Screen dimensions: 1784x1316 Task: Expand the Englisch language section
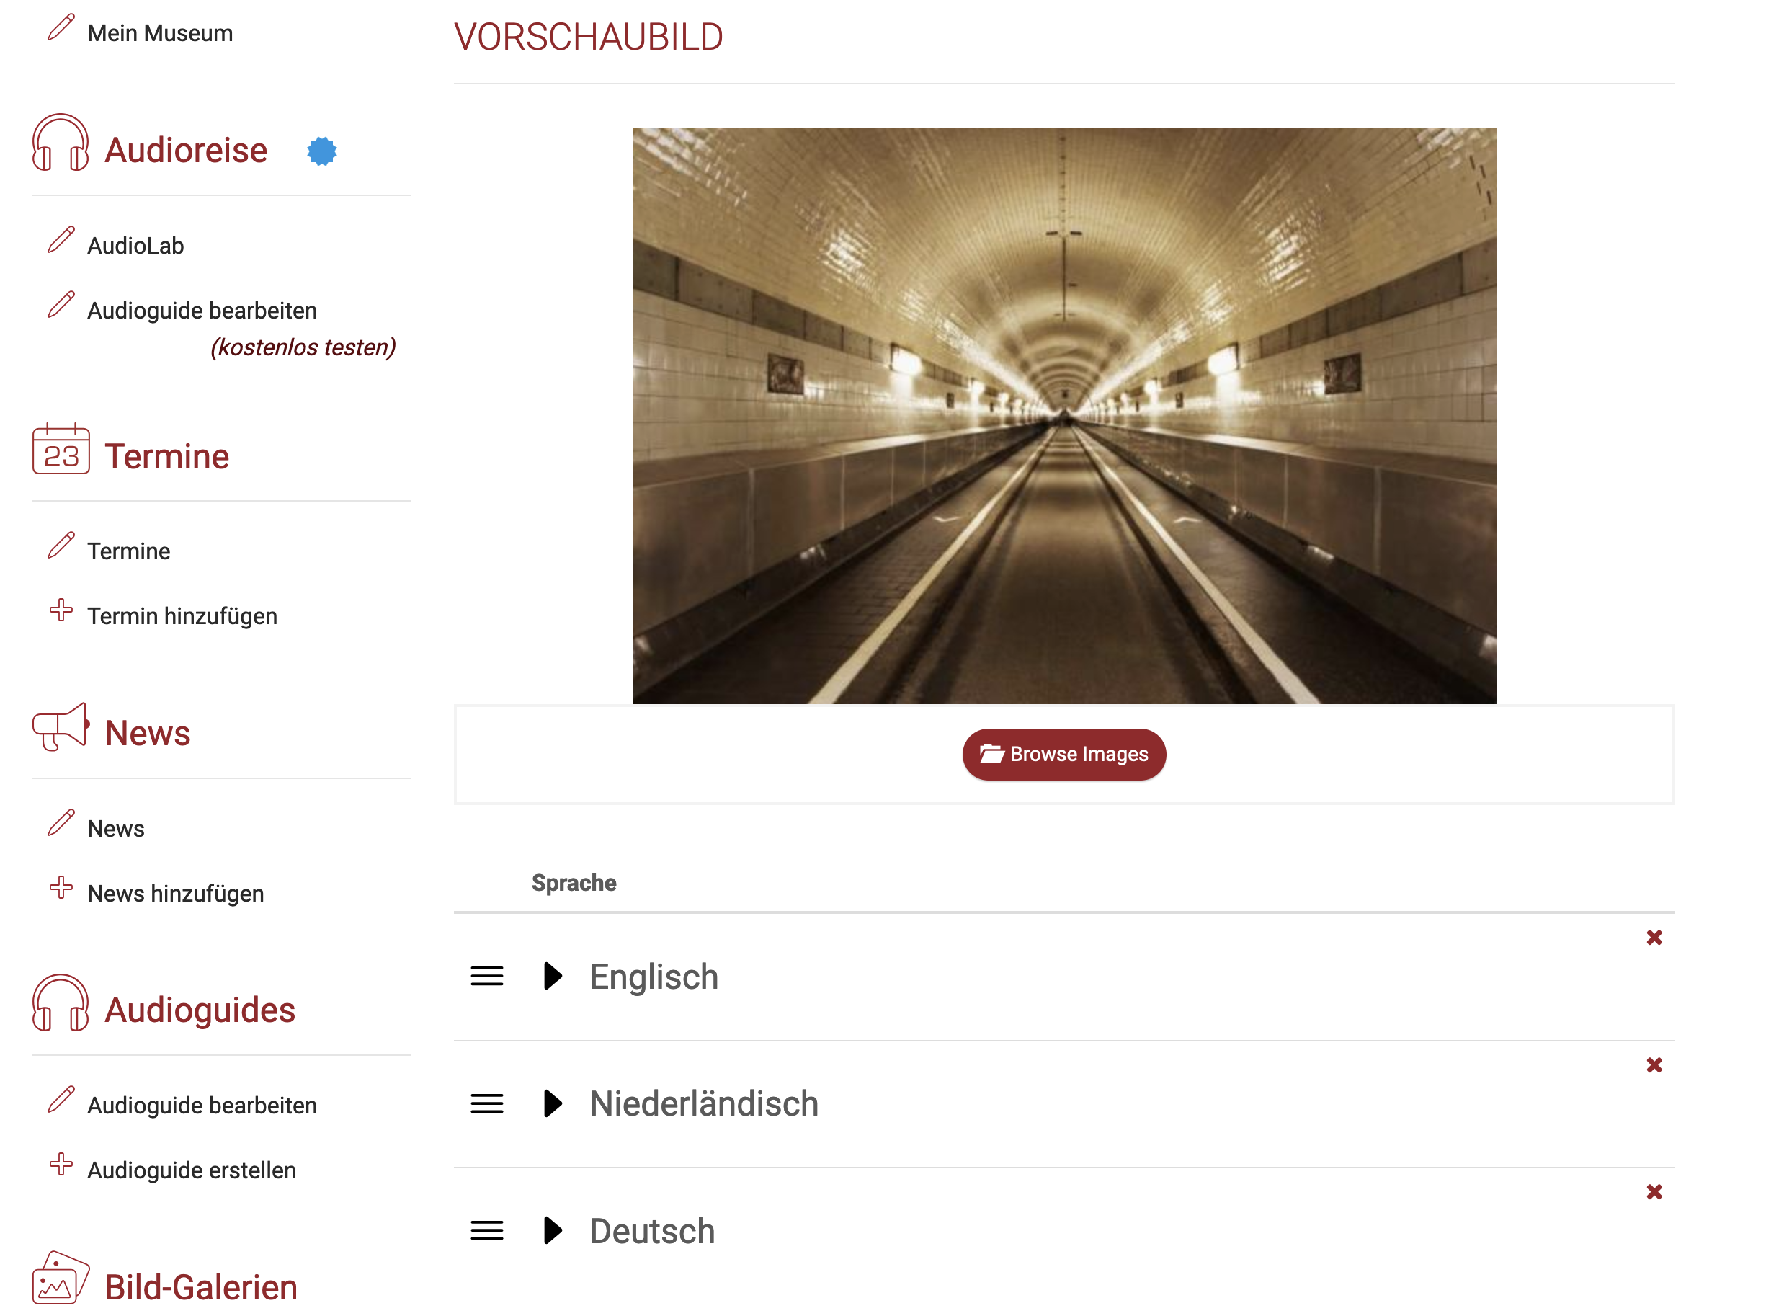(x=553, y=977)
